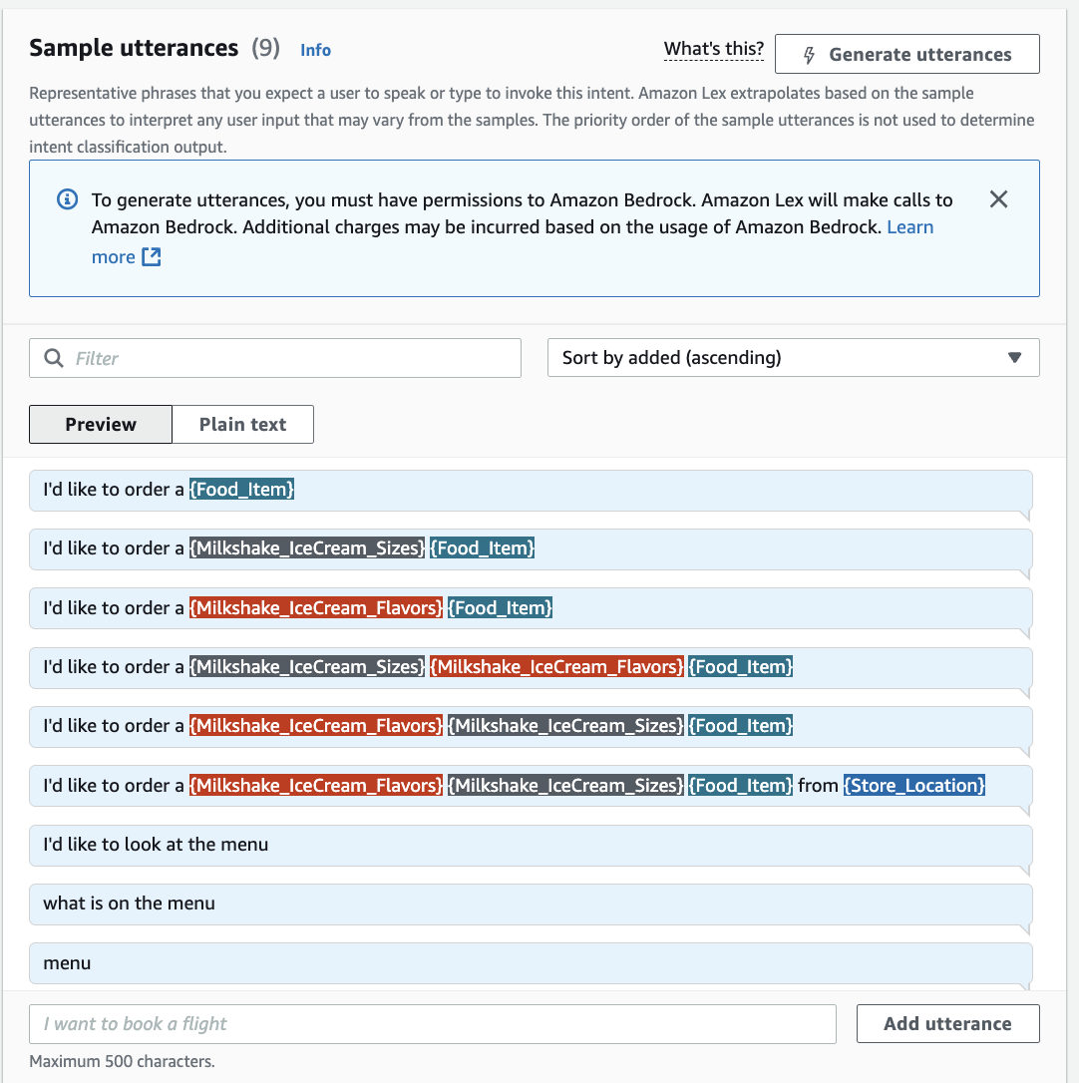Open the external link icon after 'more'
1079x1083 pixels.
click(x=152, y=257)
